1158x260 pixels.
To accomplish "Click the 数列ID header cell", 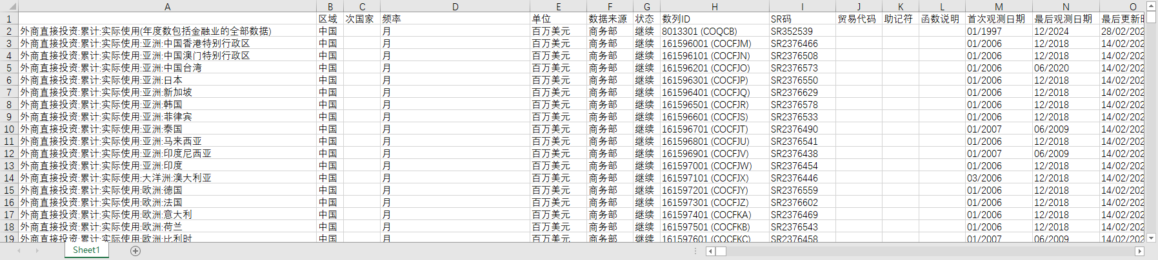I will coord(715,19).
